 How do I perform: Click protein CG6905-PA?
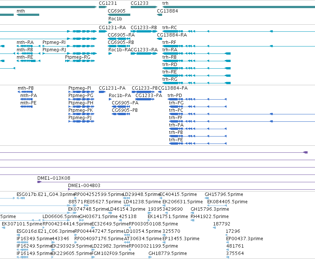pyautogui.click(x=121, y=107)
